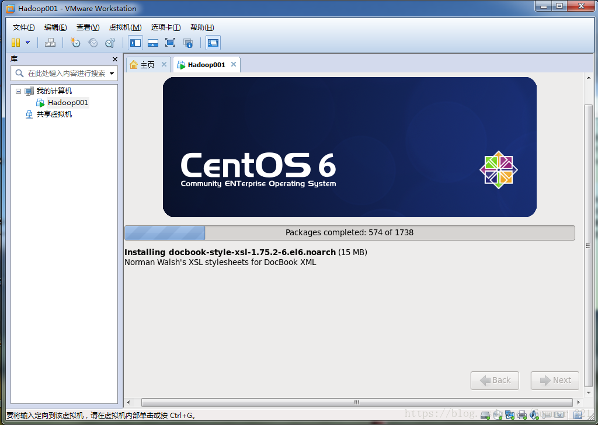The image size is (598, 425).
Task: Click the Unity mode toolbar icon
Action: point(188,43)
